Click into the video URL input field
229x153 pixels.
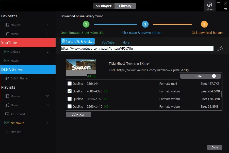[137, 48]
